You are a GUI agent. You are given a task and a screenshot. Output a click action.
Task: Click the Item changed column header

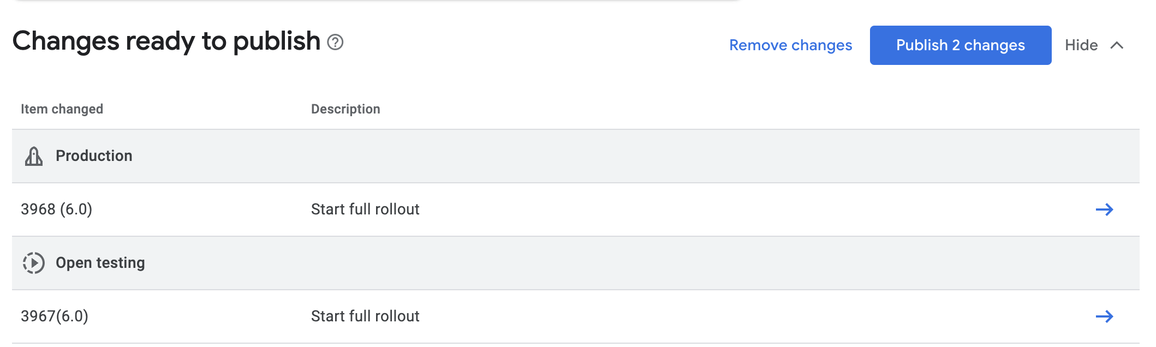(62, 109)
